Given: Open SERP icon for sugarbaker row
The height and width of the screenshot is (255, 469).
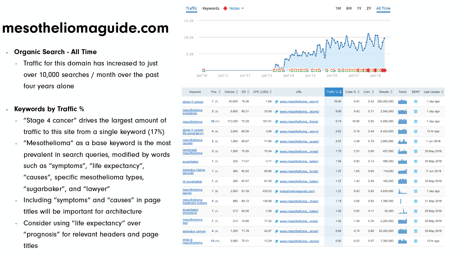Looking at the screenshot, I should coord(416,161).
